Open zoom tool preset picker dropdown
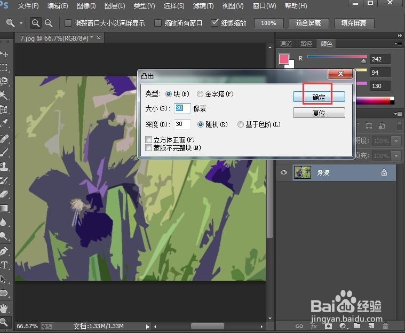405x333 pixels. (21, 23)
